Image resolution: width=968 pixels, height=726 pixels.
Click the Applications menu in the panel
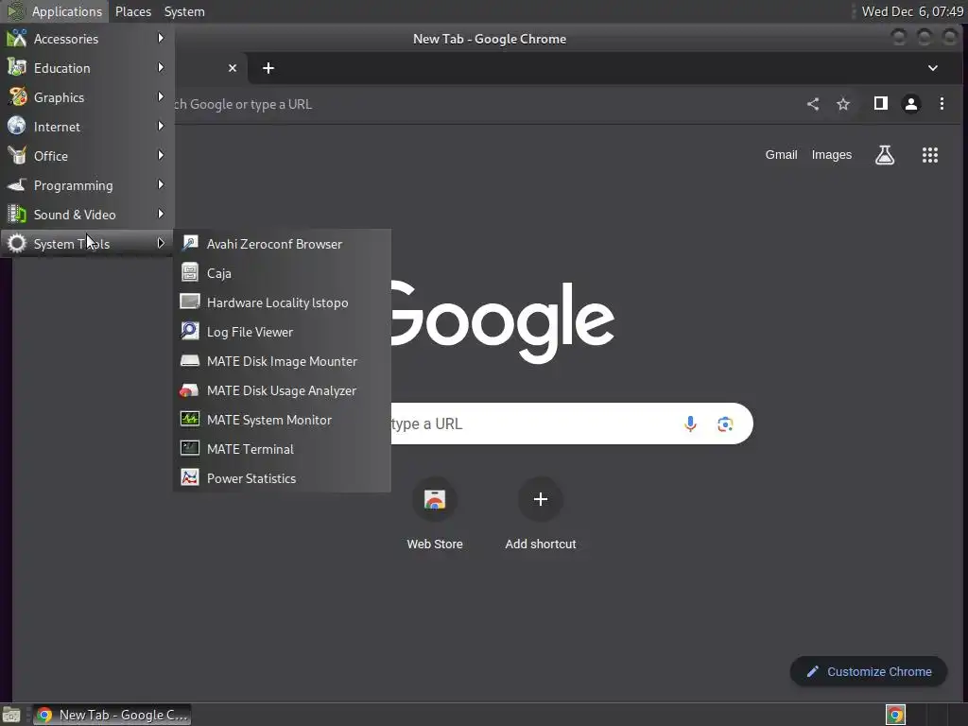pos(56,11)
